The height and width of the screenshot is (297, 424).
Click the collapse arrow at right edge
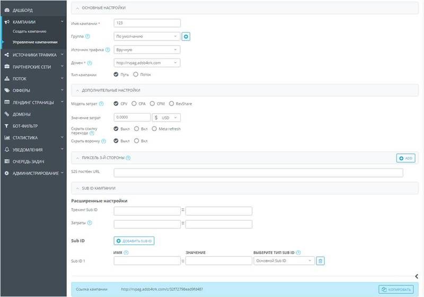coord(416,276)
